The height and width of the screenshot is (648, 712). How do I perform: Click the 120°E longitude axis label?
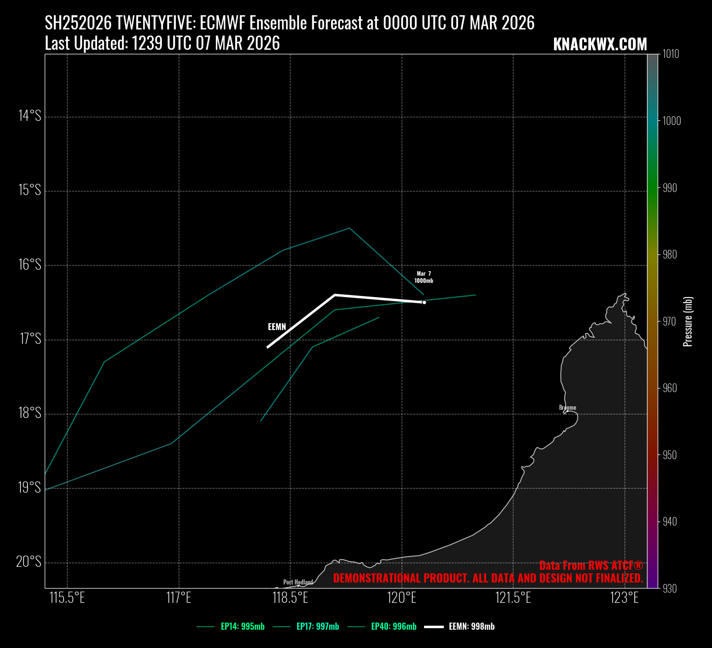click(402, 598)
